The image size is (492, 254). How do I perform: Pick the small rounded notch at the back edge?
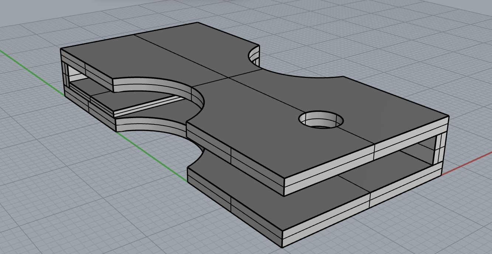(x=253, y=55)
